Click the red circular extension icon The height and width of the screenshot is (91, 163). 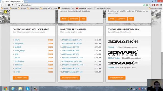pyautogui.click(x=157, y=5)
